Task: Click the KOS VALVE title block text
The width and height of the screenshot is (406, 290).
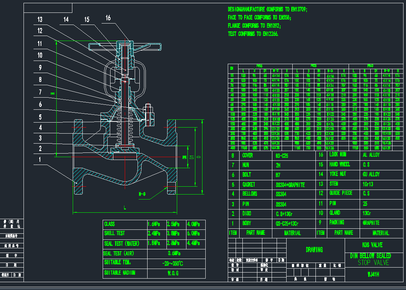Action: click(x=373, y=245)
